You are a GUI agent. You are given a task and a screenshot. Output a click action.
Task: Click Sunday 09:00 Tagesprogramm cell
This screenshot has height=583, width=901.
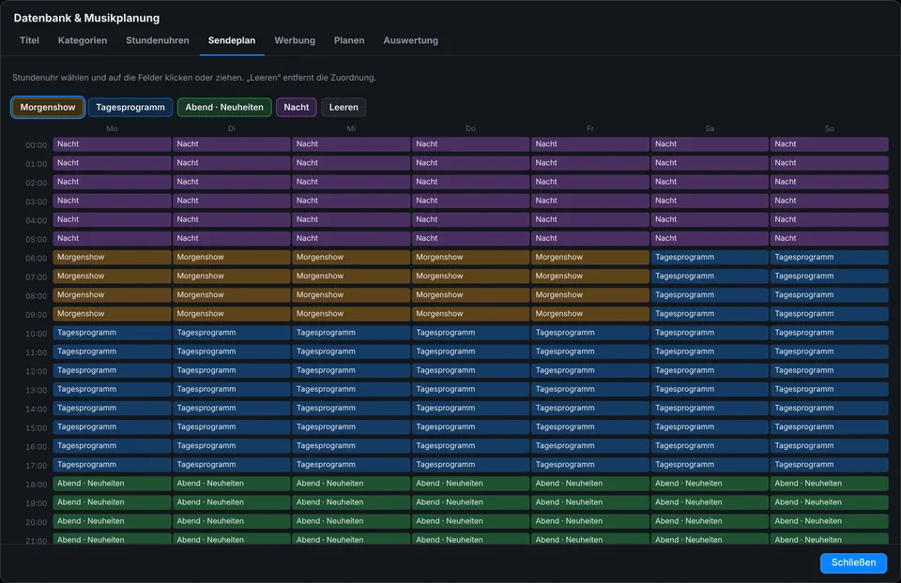pyautogui.click(x=829, y=314)
